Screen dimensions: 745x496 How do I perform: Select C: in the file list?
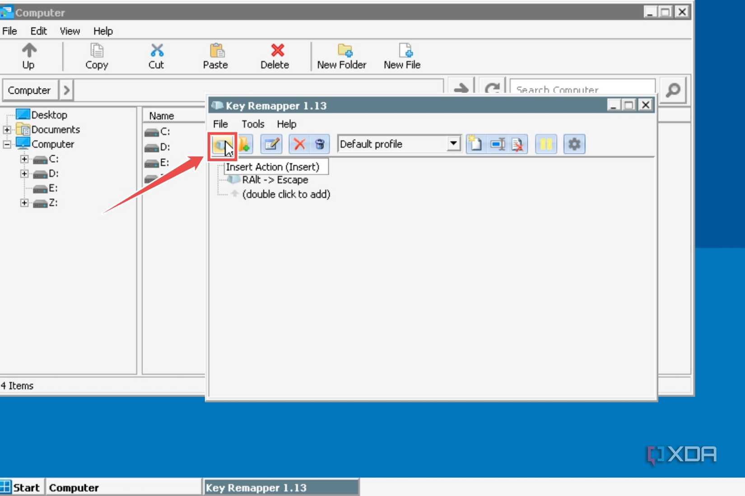[x=165, y=132]
